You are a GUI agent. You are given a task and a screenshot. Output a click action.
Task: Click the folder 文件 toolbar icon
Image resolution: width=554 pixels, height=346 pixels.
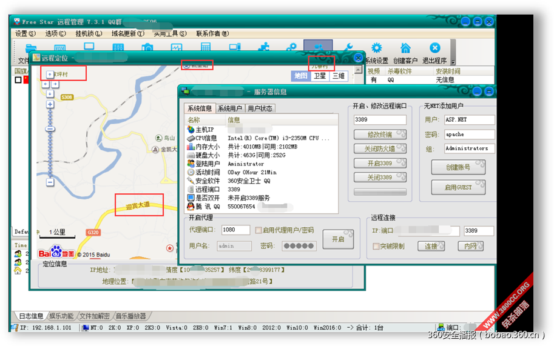(x=31, y=48)
